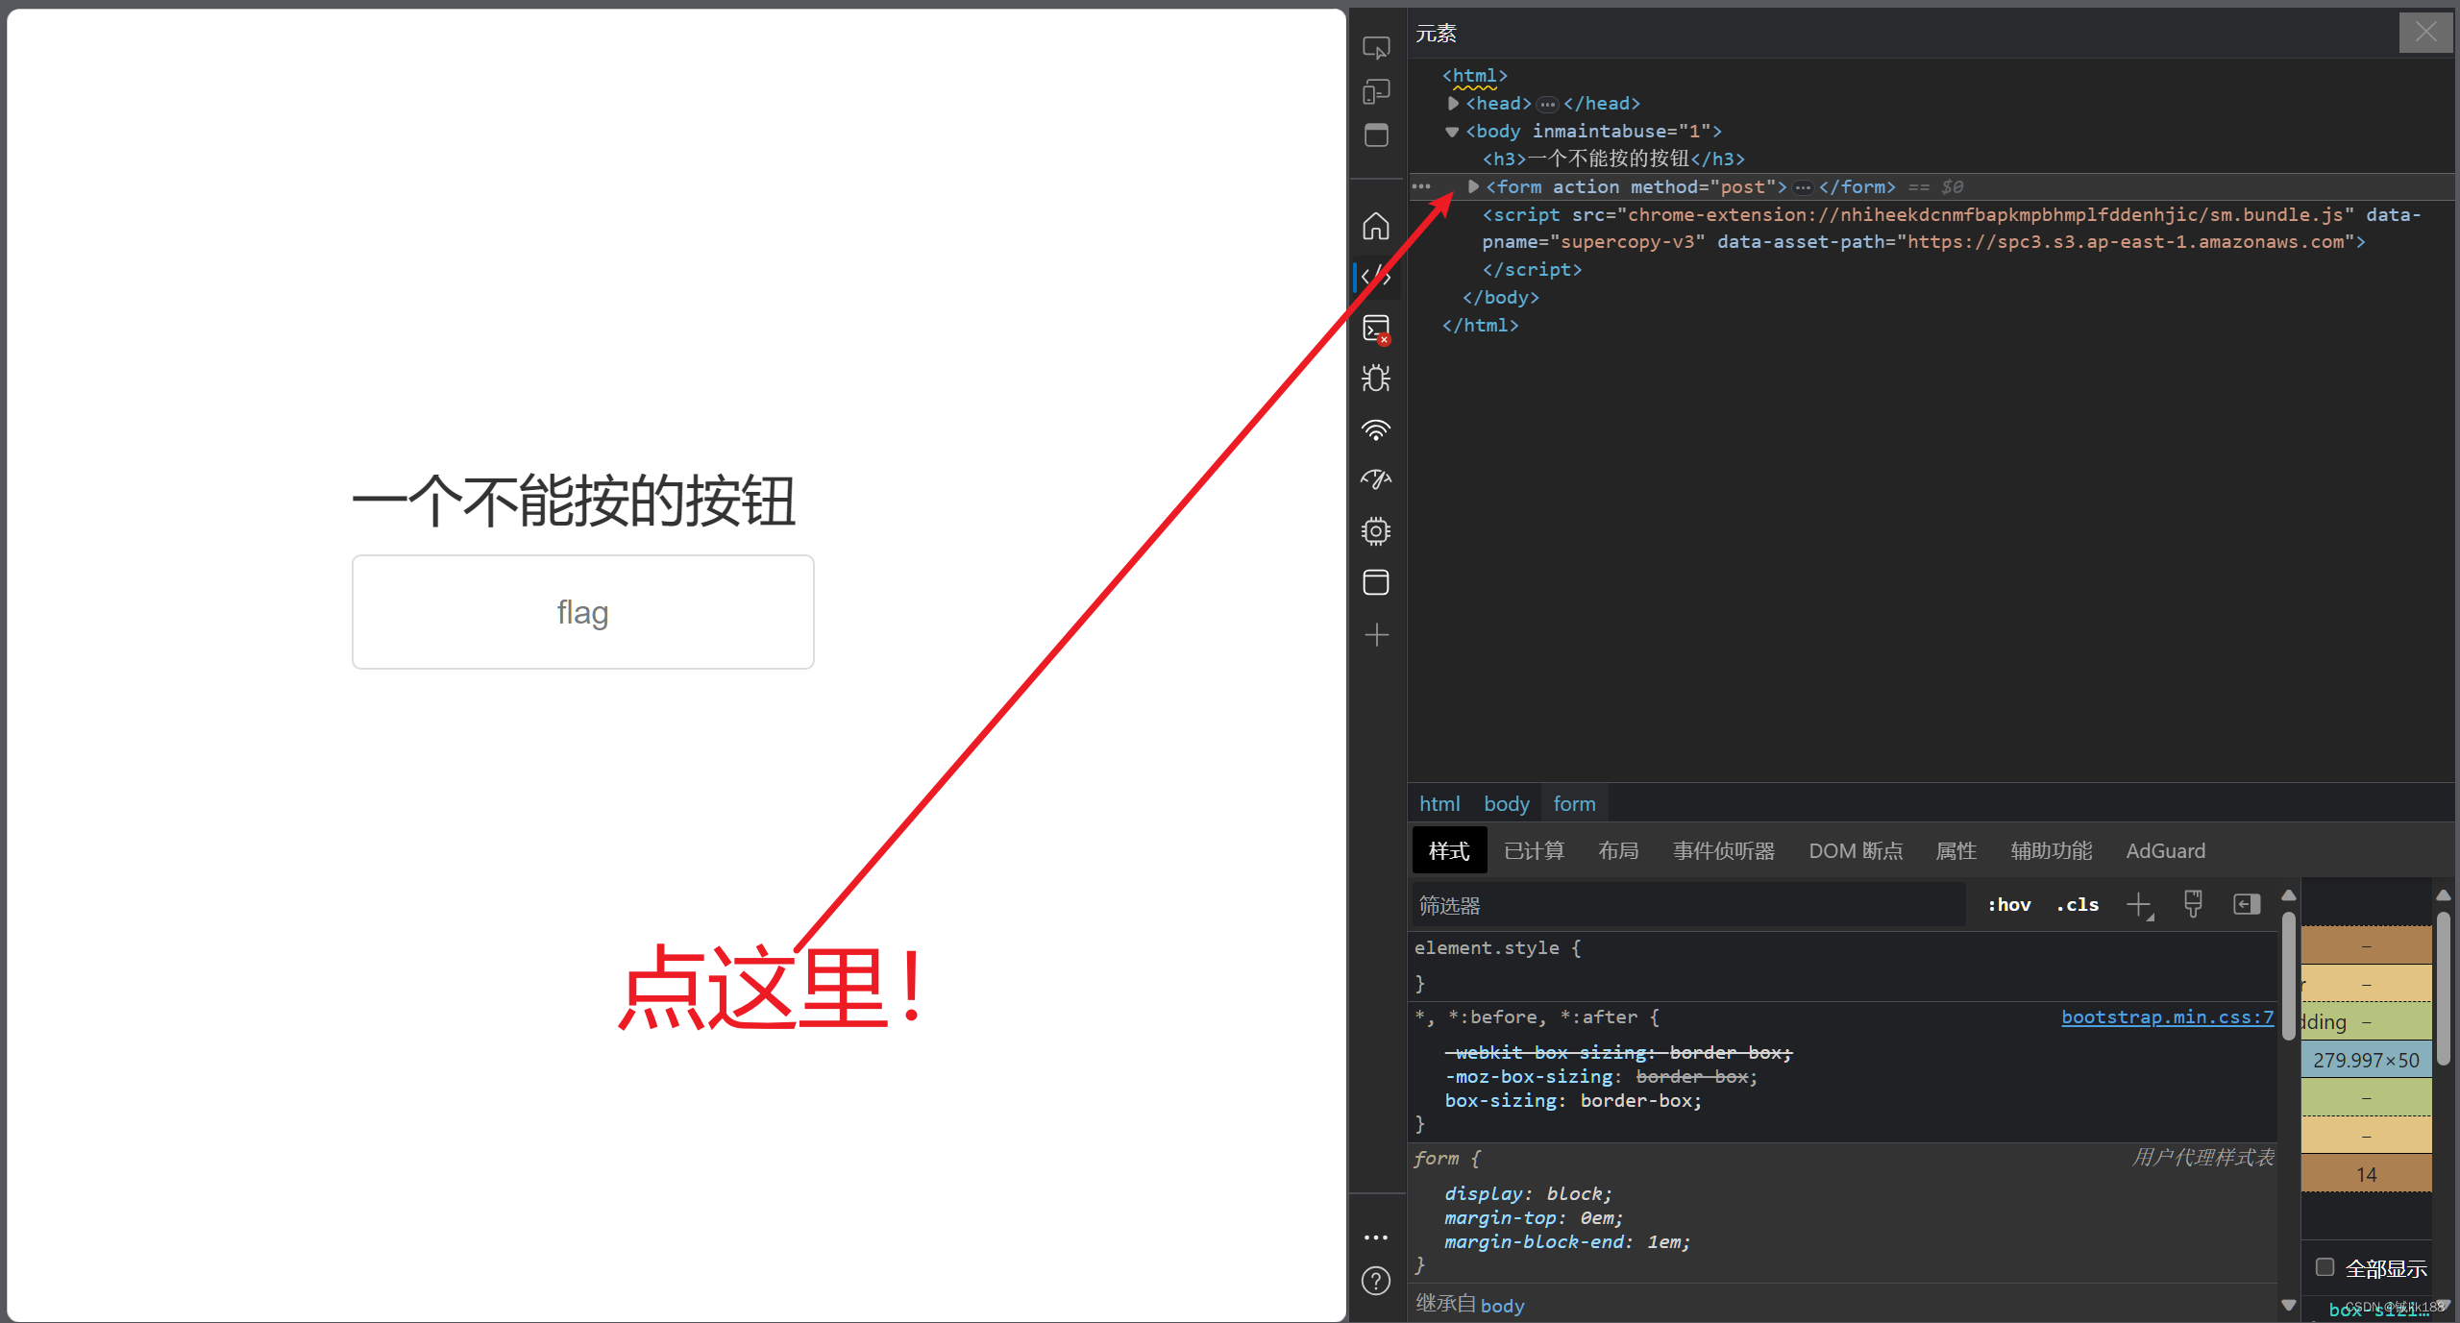Collapse the body element node
2460x1323 pixels.
[x=1452, y=132]
